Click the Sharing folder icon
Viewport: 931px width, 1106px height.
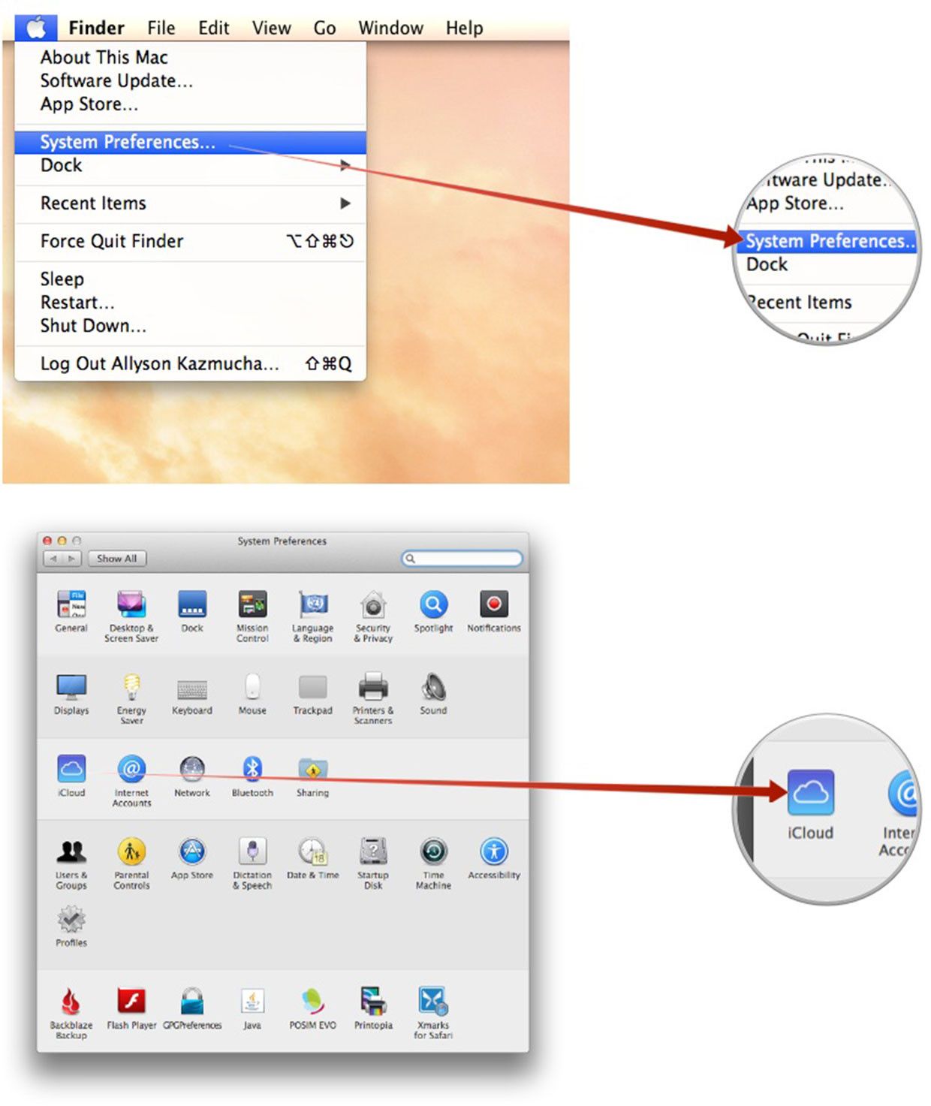(x=312, y=770)
